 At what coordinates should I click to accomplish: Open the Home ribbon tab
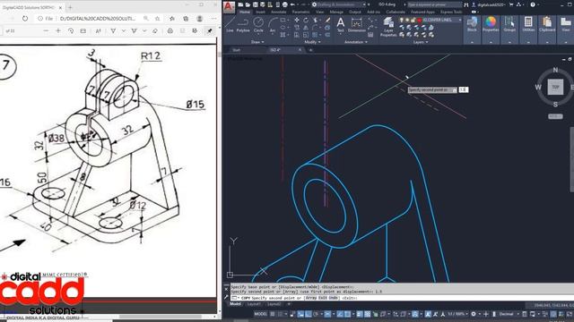tap(245, 12)
